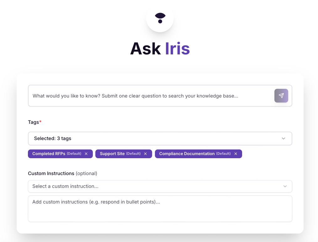
Task: Select the Support Site tag chip
Action: tap(124, 154)
